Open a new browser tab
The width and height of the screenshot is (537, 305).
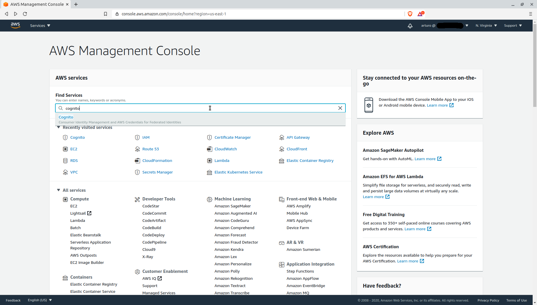tap(76, 4)
